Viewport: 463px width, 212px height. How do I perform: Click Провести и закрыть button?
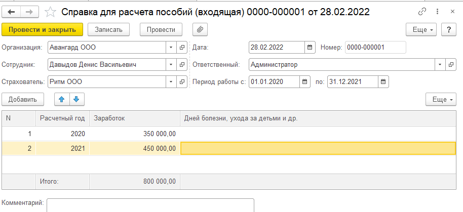click(42, 30)
